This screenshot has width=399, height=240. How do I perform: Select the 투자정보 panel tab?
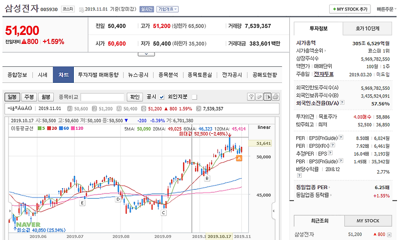(318, 28)
